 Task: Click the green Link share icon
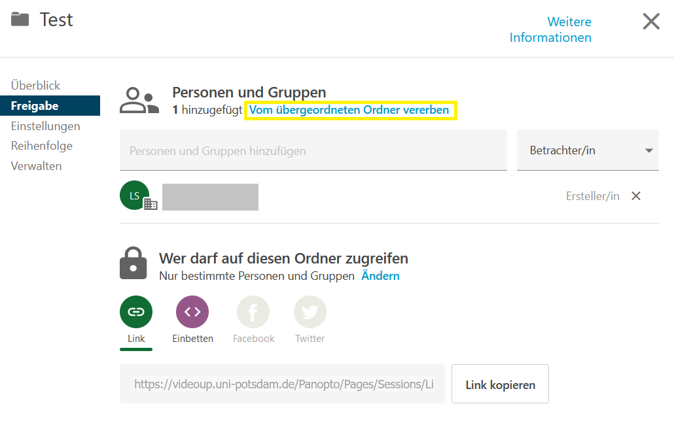136,312
